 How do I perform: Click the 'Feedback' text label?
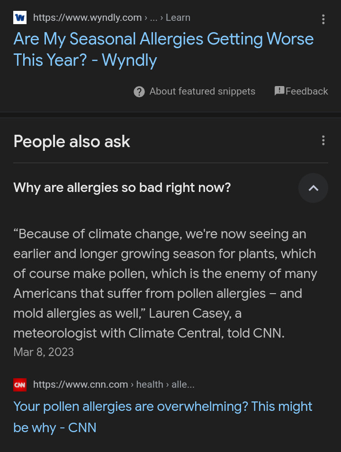(306, 92)
